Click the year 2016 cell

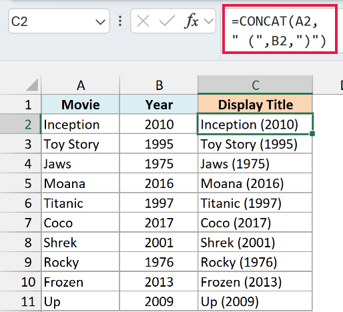pyautogui.click(x=159, y=183)
